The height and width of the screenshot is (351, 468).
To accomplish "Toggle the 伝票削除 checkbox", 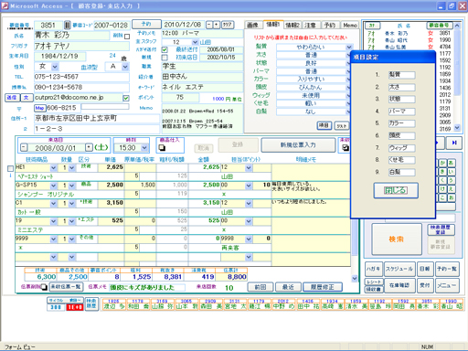I will (x=44, y=287).
